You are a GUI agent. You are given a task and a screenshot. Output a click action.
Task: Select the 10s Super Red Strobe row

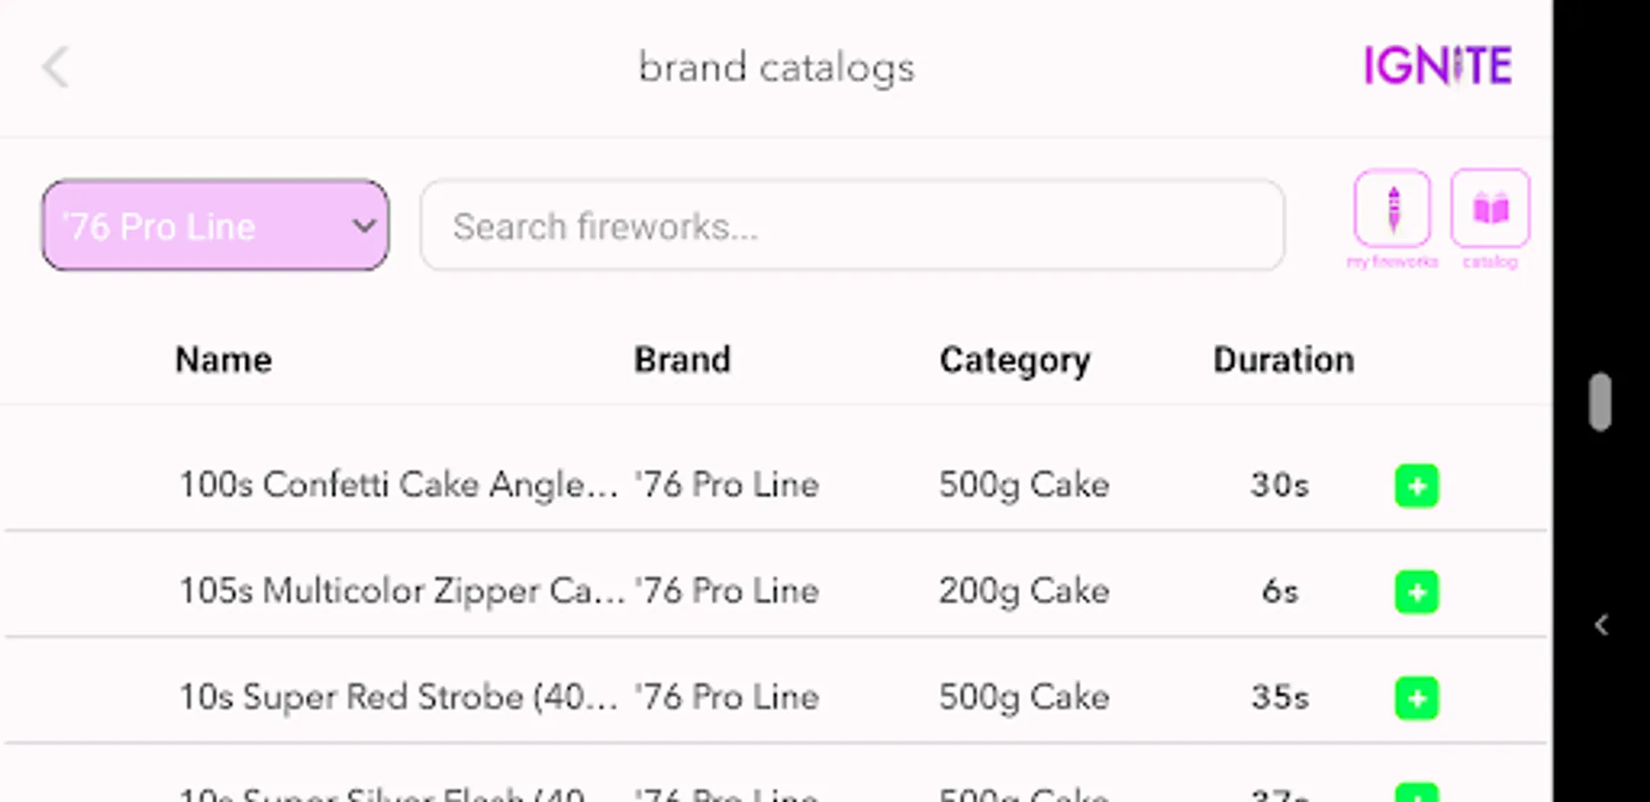click(398, 697)
